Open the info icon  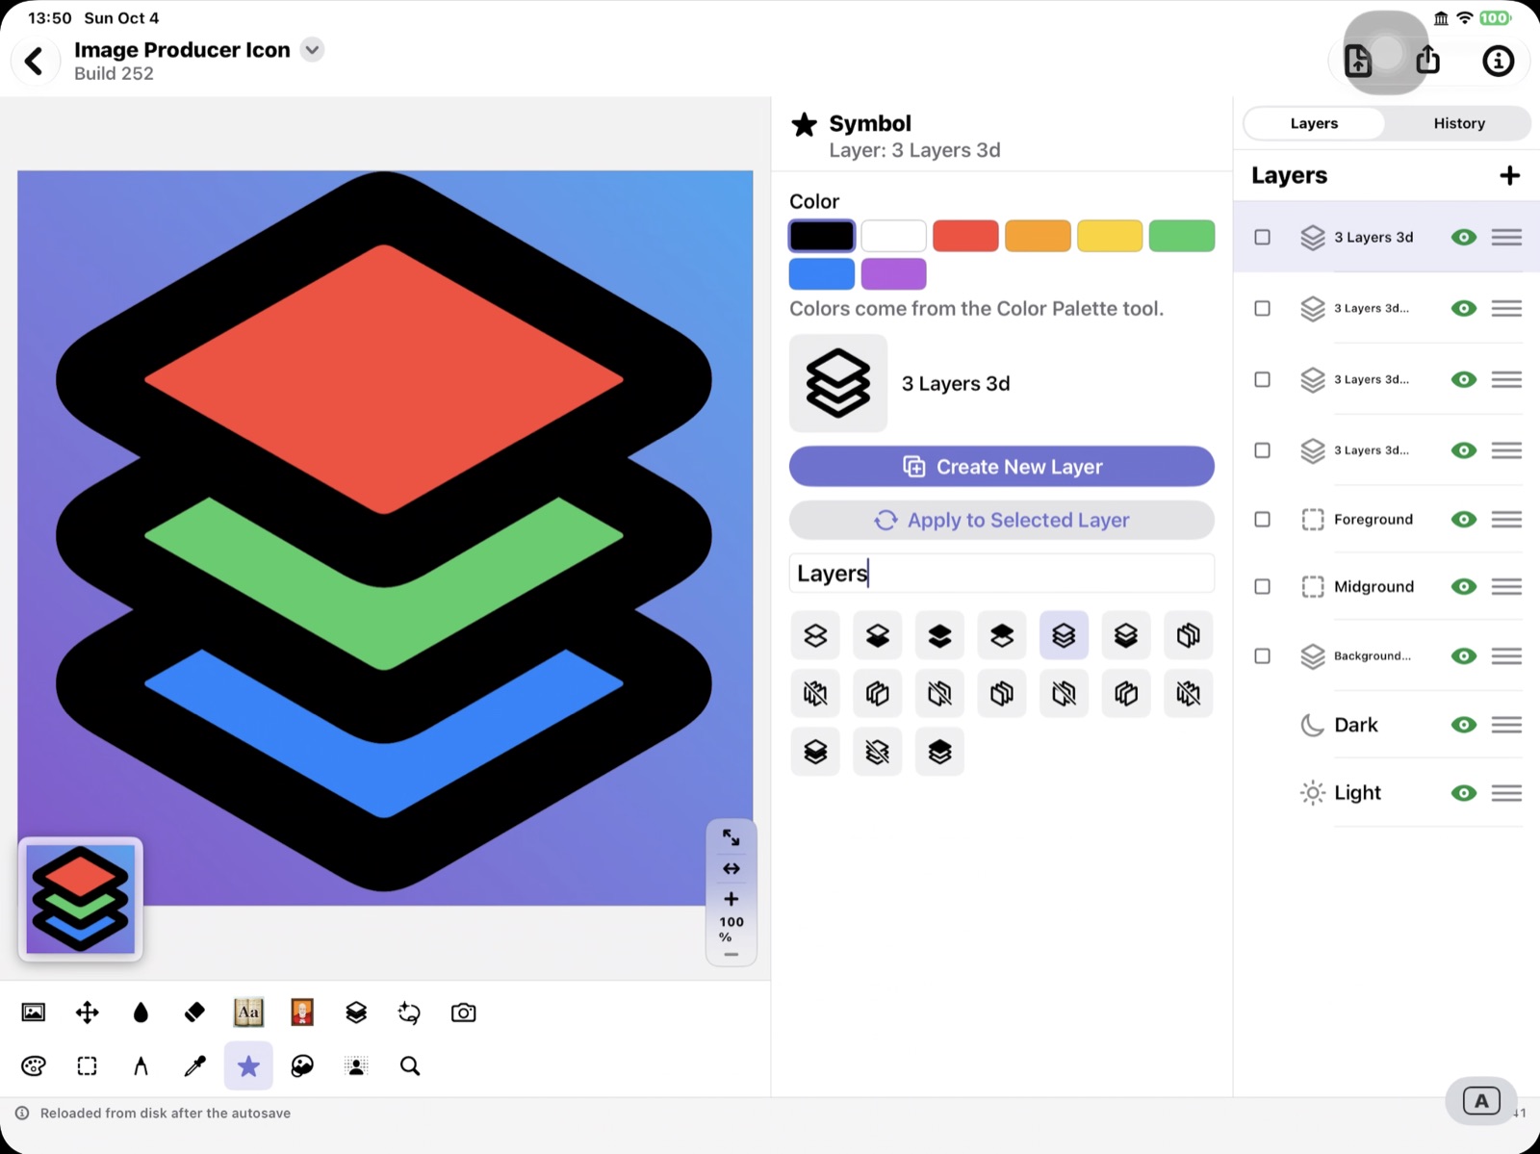pos(1498,62)
